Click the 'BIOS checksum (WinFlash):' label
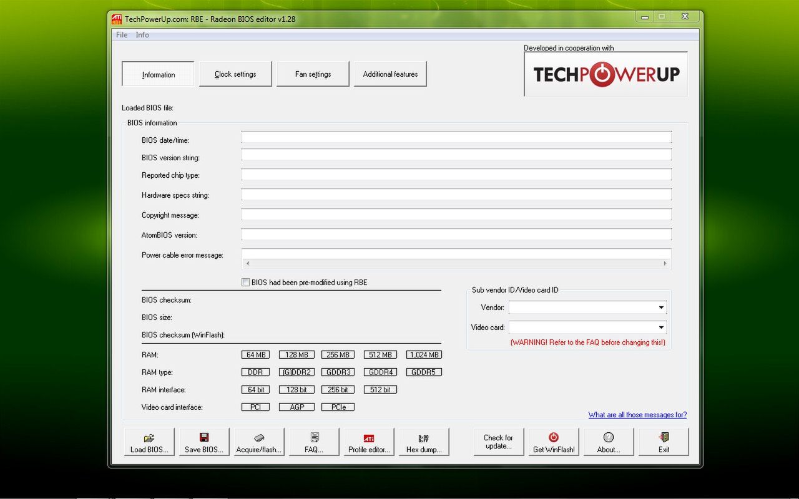 pos(183,335)
